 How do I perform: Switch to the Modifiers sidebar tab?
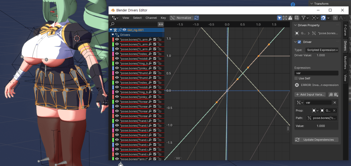[345, 62]
